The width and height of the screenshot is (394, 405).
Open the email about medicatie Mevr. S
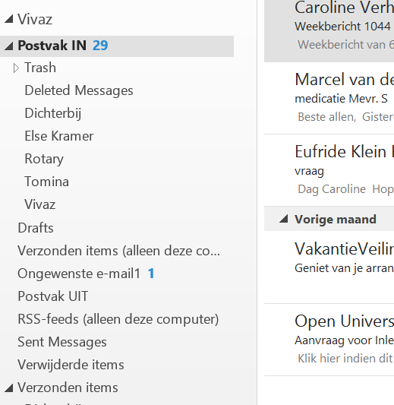click(x=329, y=98)
